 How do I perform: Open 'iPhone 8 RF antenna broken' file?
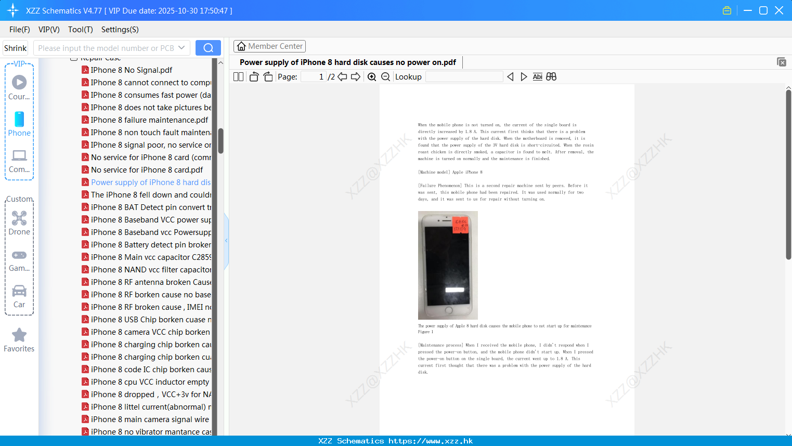(x=146, y=282)
